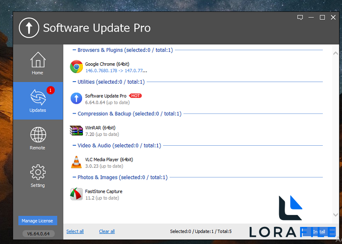342x244 pixels.
Task: Select the FastStone Capture entry name
Action: (x=103, y=191)
